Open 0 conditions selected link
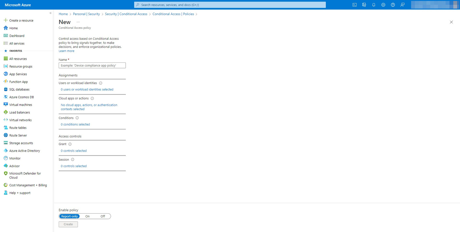Image resolution: width=460 pixels, height=232 pixels. pos(76,124)
